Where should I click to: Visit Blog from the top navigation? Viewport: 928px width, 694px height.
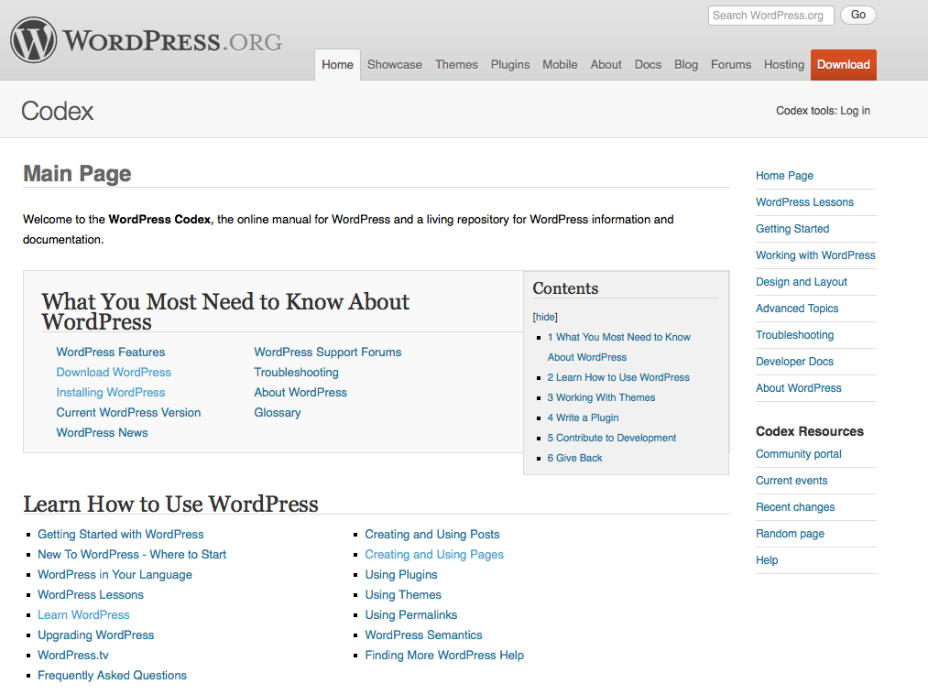[x=686, y=64]
